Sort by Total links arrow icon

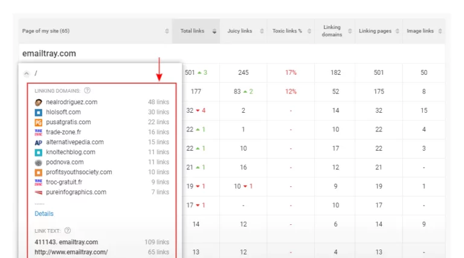(x=214, y=31)
